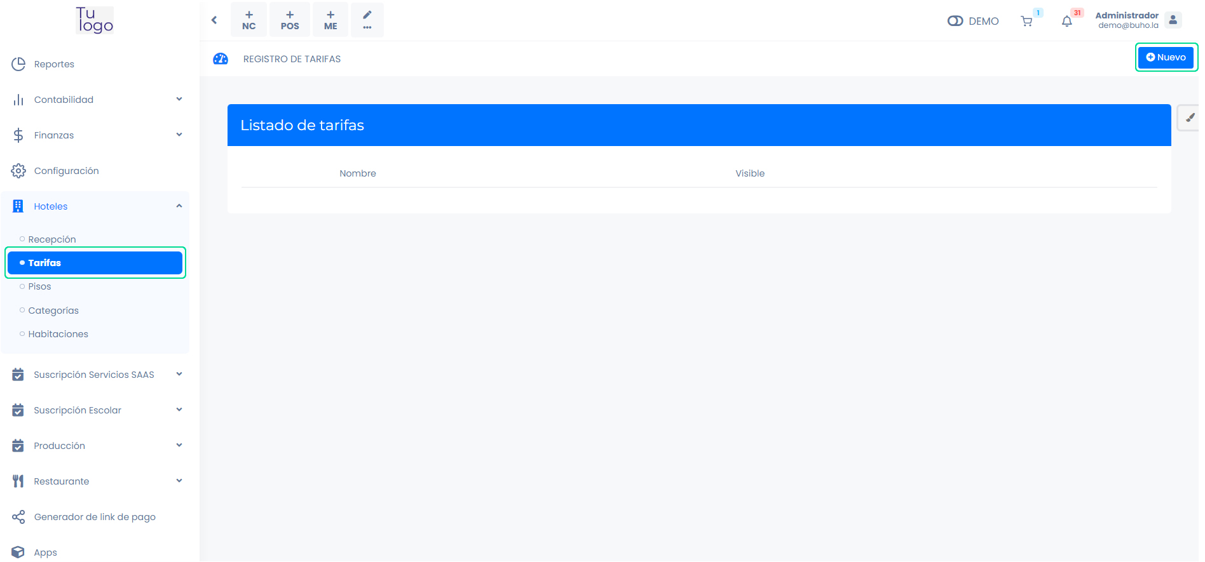This screenshot has width=1205, height=562.
Task: Click the Administrador user avatar icon
Action: (x=1173, y=20)
